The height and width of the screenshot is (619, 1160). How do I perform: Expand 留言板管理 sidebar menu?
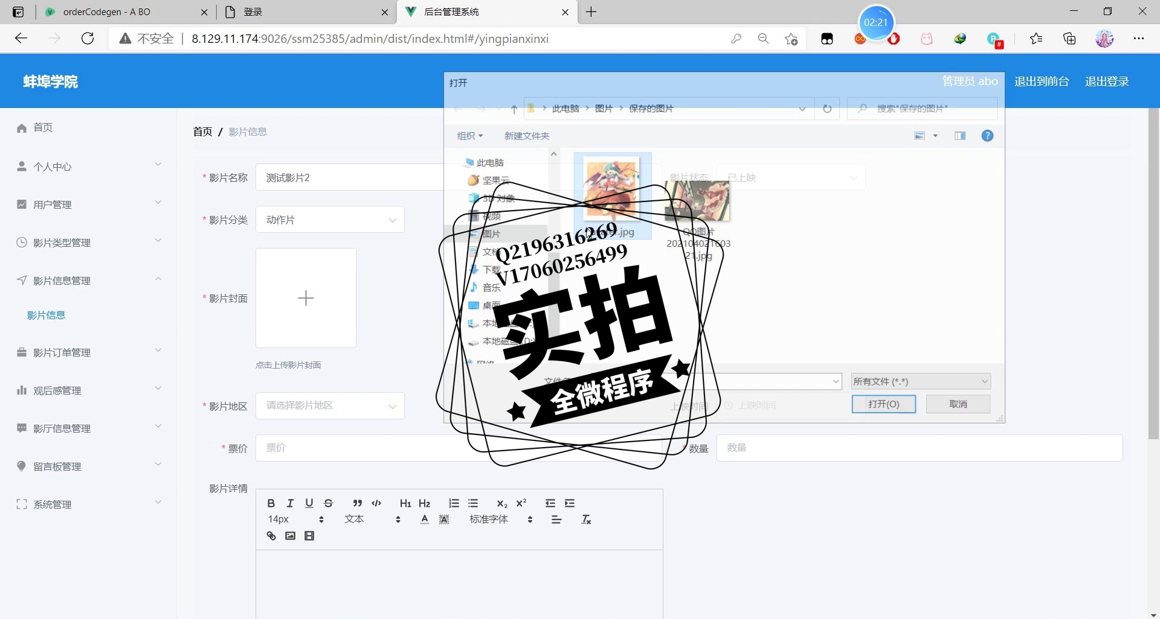point(88,466)
